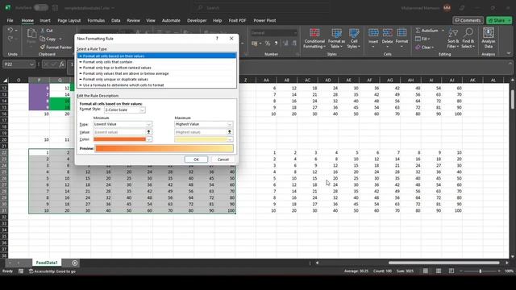Open Minimum Type dropdown showing Lowest Value

123,124
